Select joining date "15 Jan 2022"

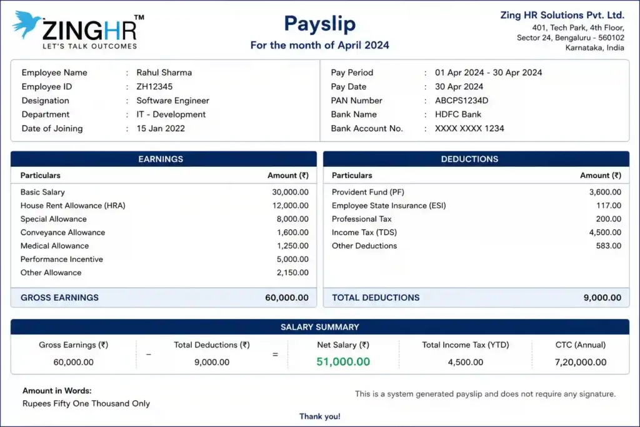pyautogui.click(x=161, y=129)
